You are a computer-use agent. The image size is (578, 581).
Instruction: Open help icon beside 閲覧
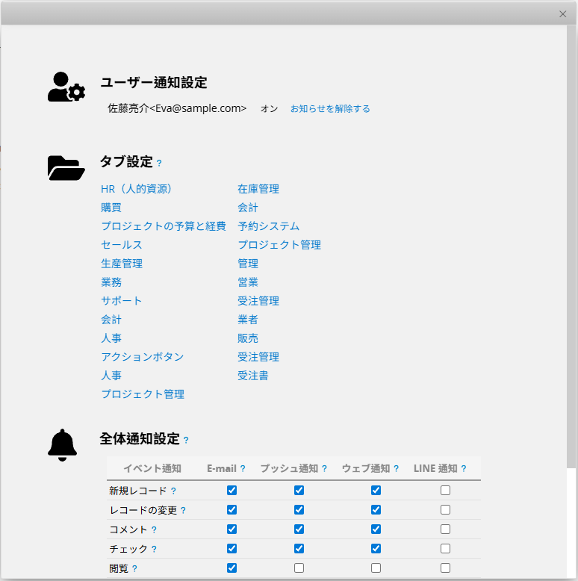(134, 568)
